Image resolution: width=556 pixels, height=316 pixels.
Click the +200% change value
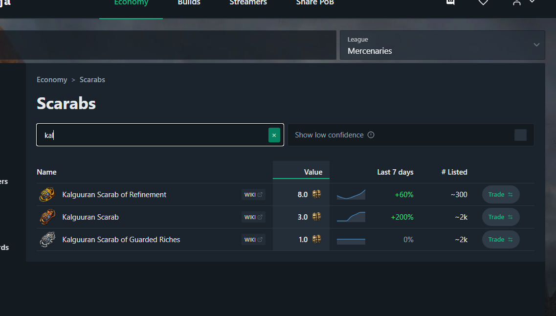tap(402, 217)
